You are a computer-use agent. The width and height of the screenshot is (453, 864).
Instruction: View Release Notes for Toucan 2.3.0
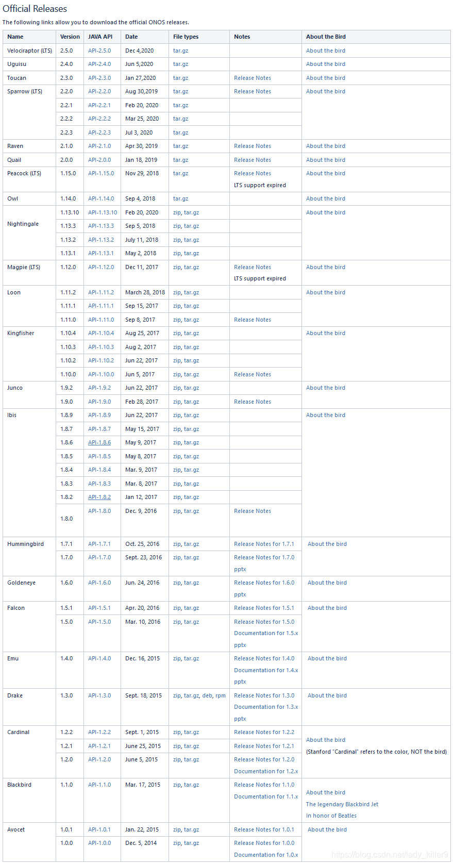click(252, 77)
